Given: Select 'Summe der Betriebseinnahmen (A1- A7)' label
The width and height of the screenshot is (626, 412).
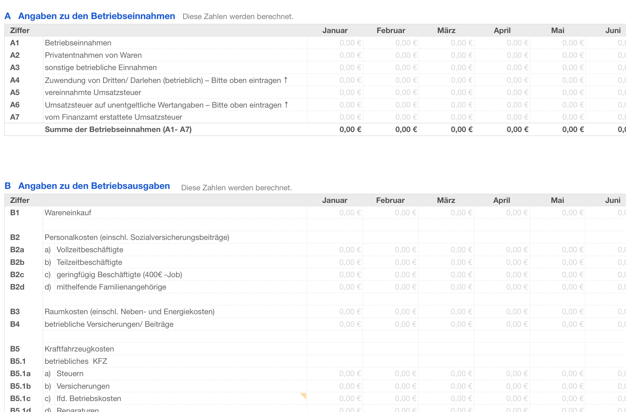Looking at the screenshot, I should pyautogui.click(x=118, y=129).
